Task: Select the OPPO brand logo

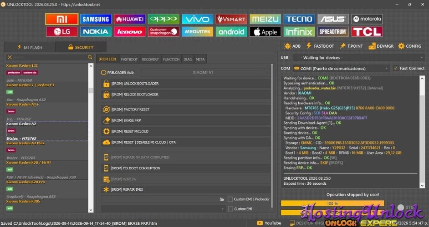Action: (x=163, y=19)
